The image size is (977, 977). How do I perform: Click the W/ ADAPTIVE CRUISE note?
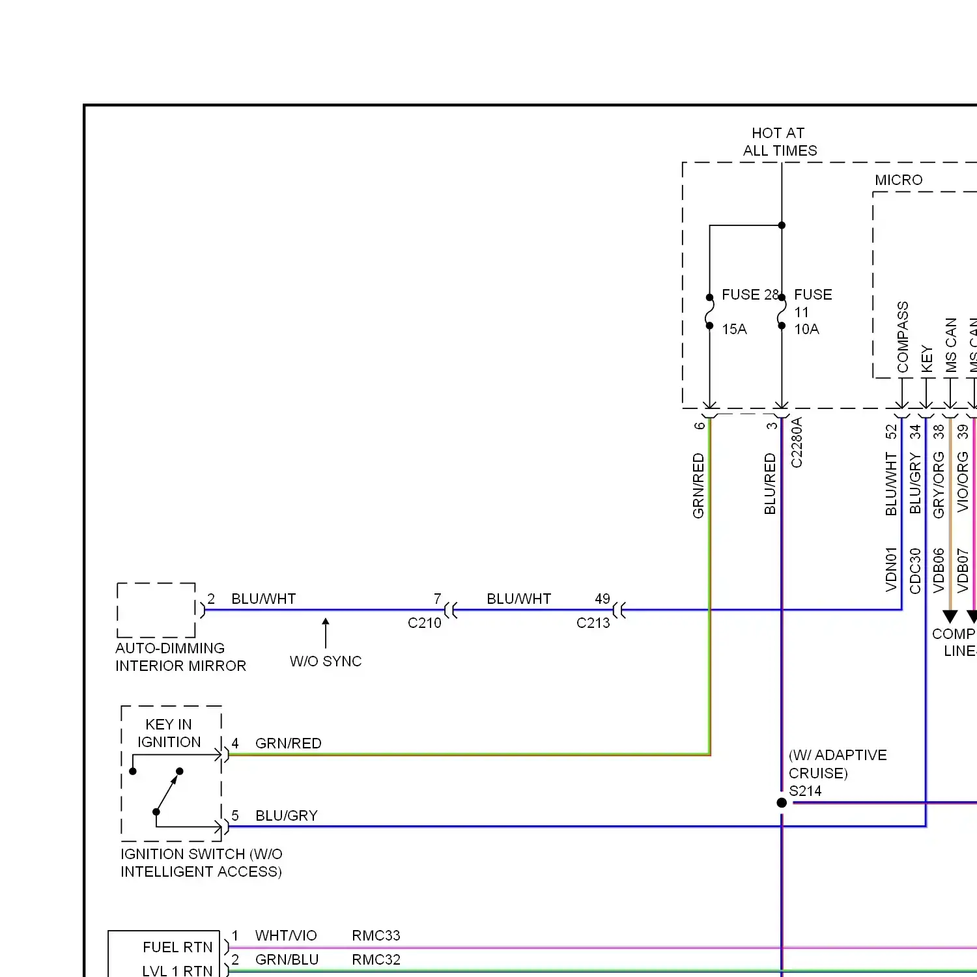[838, 764]
